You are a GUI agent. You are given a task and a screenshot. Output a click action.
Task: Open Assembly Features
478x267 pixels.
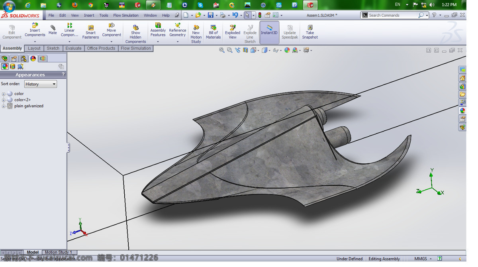click(x=158, y=30)
